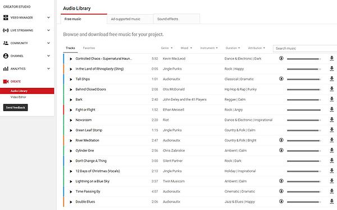Open the Attribution filter dropdown
337x210 pixels.
257,48
